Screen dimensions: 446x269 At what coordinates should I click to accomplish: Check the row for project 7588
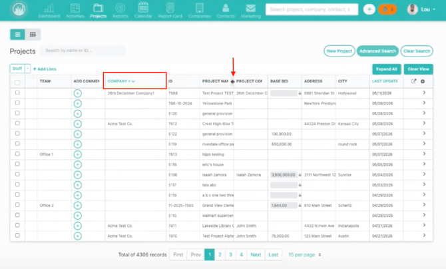pos(17,93)
